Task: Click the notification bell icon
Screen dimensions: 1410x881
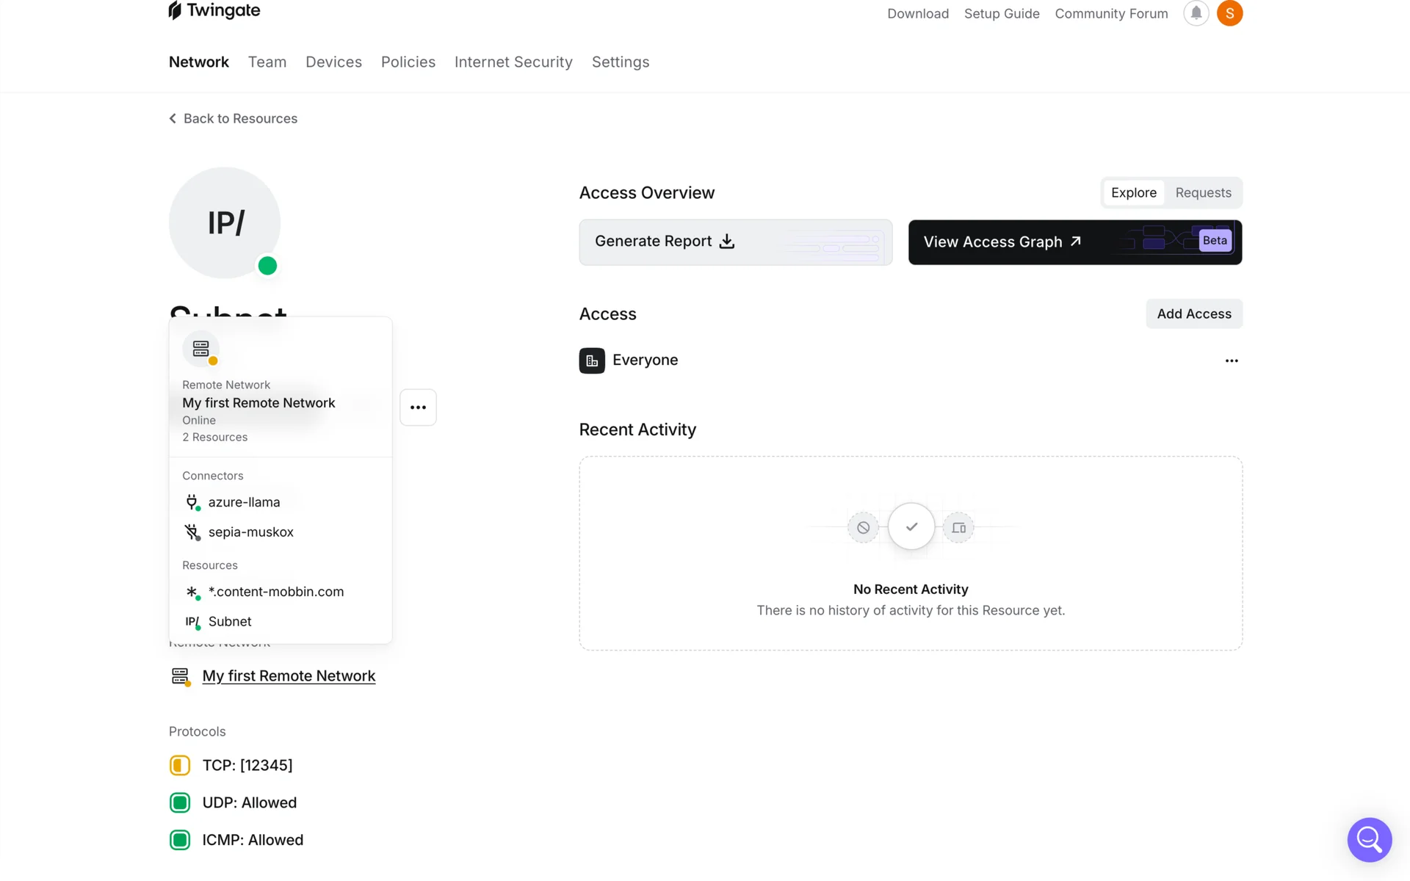Action: 1196,13
